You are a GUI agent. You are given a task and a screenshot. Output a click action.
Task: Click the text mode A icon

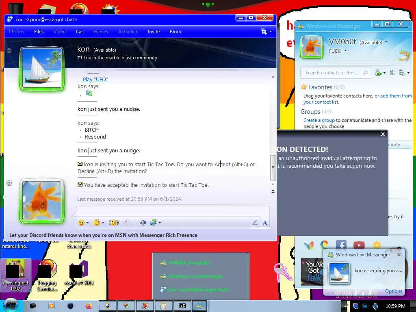[265, 223]
